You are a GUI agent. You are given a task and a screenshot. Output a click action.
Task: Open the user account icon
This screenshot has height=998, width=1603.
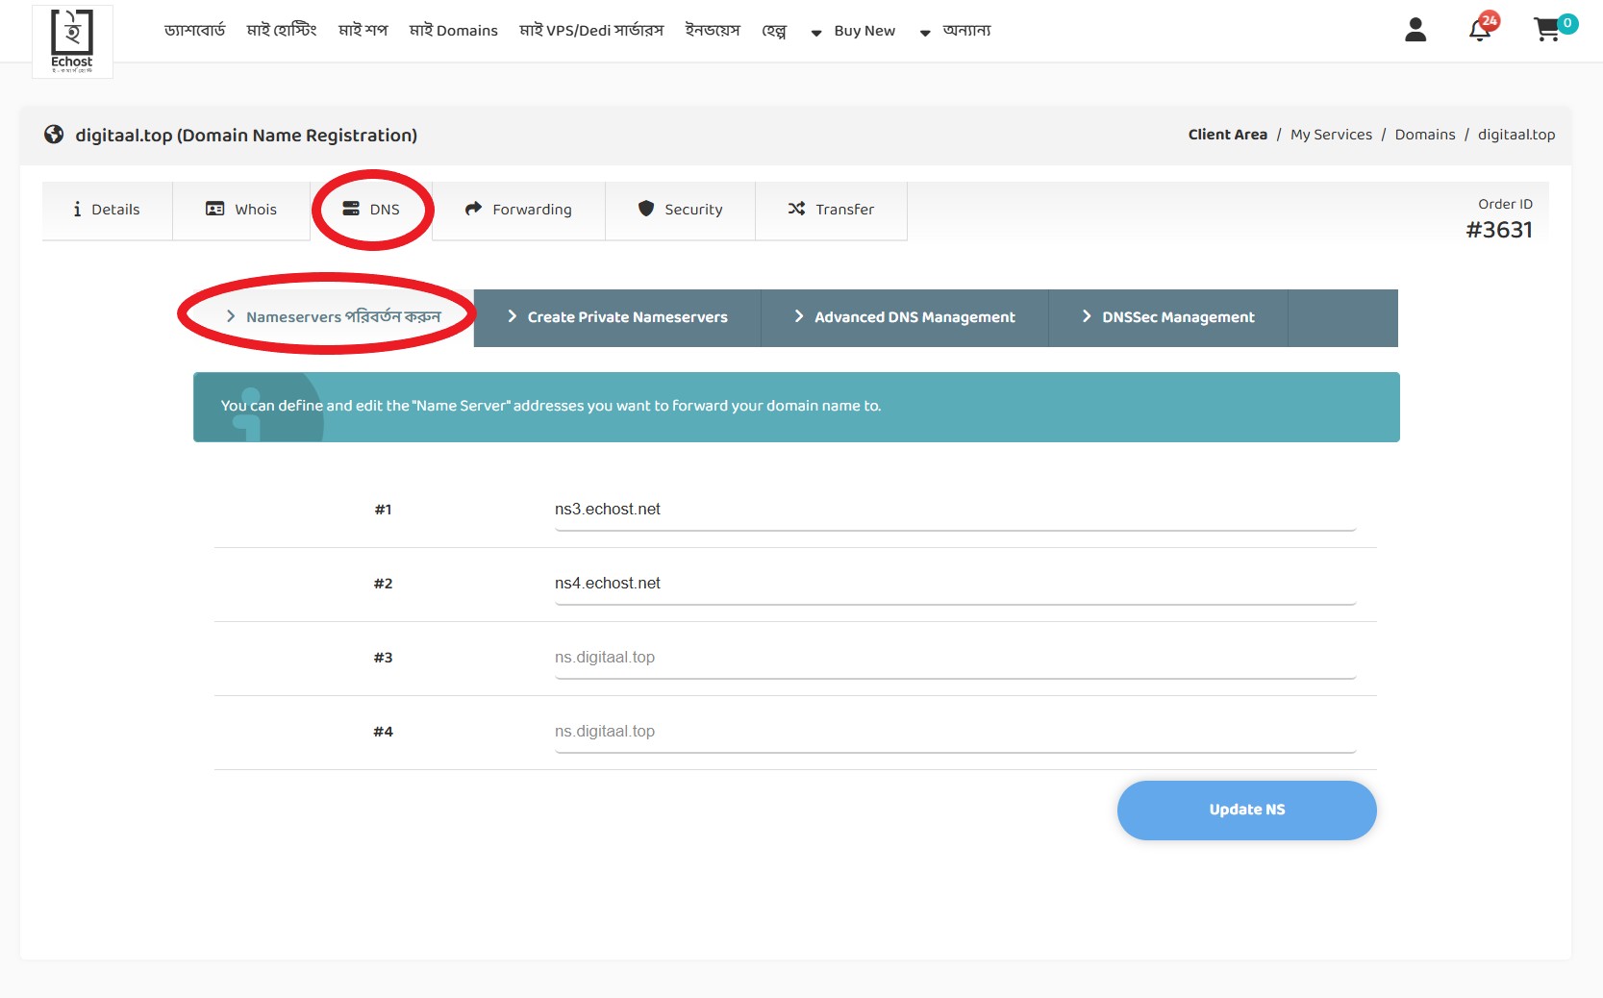(x=1415, y=30)
